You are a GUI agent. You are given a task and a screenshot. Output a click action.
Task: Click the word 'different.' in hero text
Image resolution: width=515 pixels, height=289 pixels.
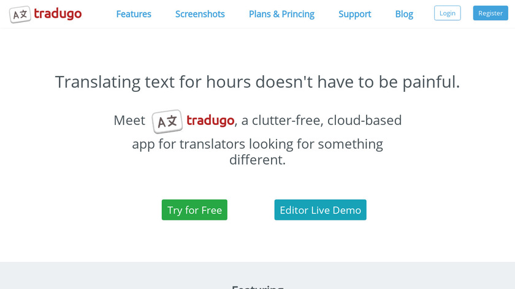(257, 160)
